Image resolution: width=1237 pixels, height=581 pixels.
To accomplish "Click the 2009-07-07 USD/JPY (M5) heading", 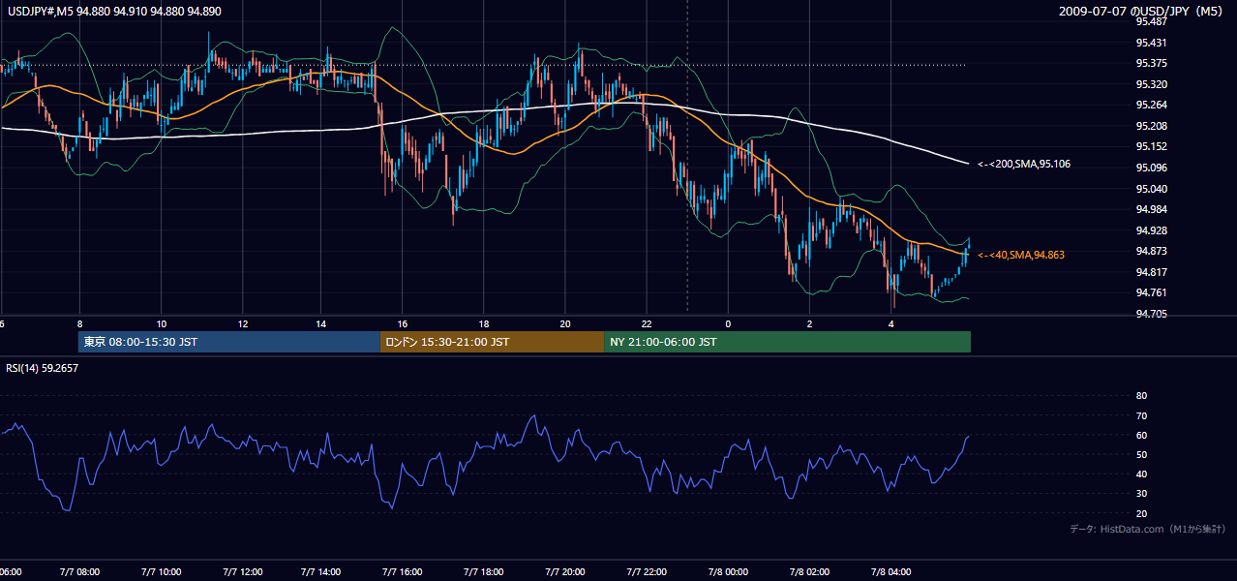I will point(1142,11).
